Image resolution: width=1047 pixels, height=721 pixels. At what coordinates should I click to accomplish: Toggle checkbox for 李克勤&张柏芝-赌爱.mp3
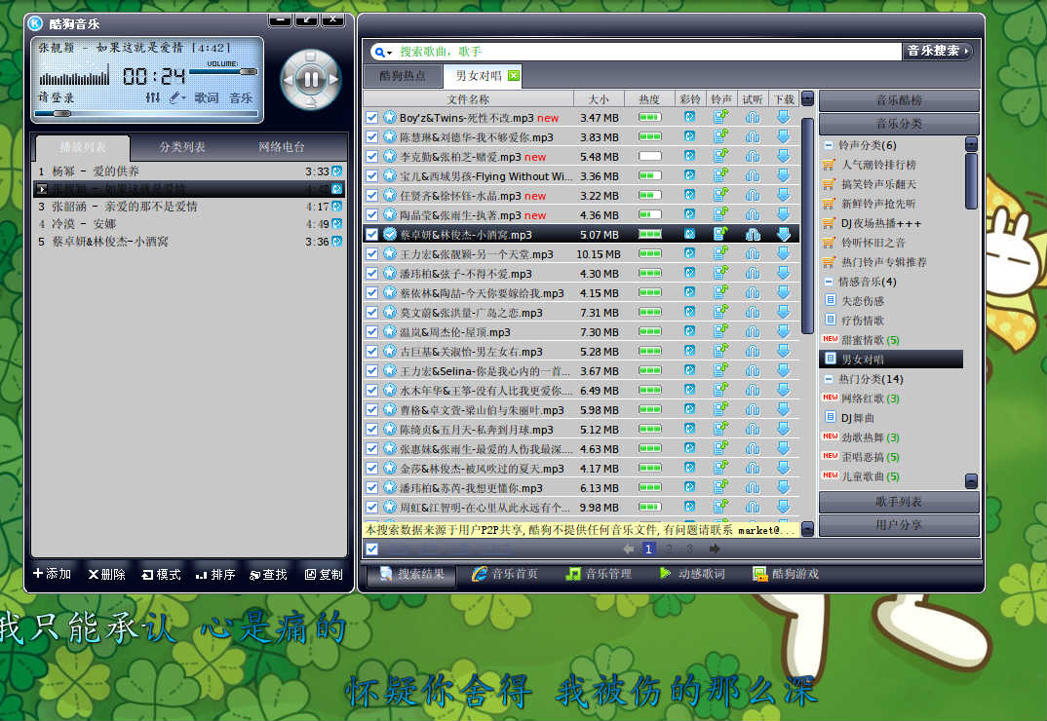tap(372, 156)
